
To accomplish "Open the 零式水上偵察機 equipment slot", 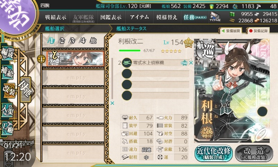I will [155, 63].
